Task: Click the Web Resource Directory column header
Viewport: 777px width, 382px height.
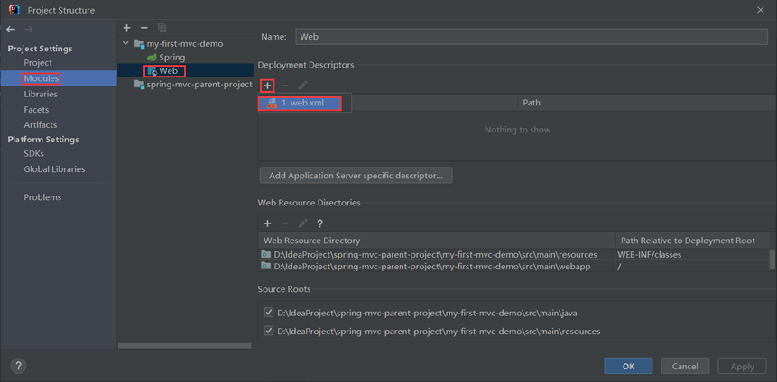Action: point(437,241)
